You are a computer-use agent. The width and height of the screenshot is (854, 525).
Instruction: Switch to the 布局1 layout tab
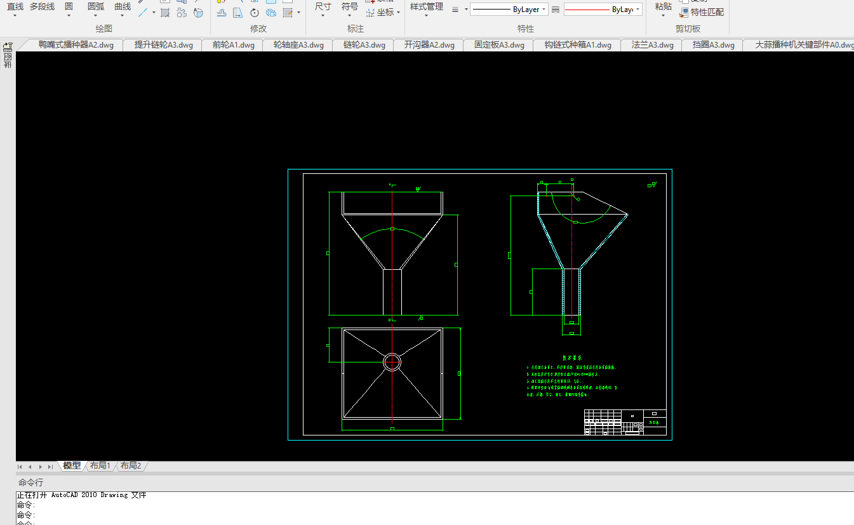[x=100, y=465]
